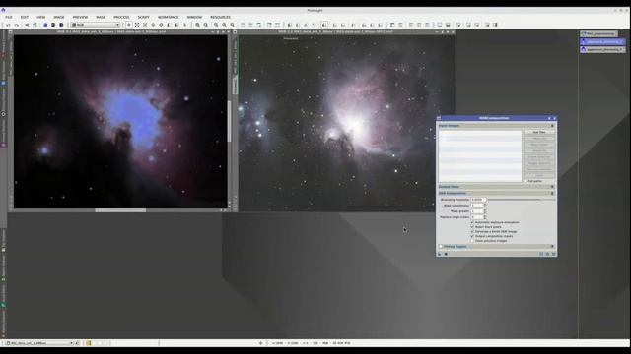Screen dimensions: 631x354
Task: Click the left image window's vertical scrollbar
Action: tap(230, 121)
